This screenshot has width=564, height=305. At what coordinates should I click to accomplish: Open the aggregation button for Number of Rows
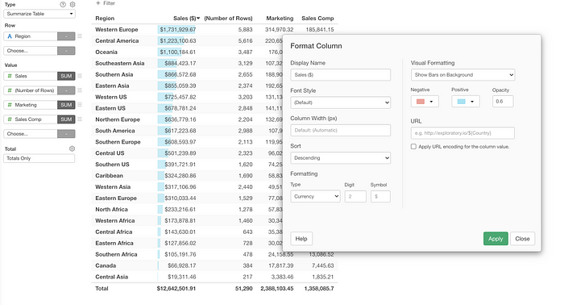[x=66, y=90]
